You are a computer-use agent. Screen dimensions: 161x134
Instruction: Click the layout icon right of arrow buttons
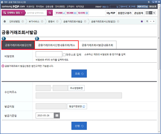(x=154, y=13)
